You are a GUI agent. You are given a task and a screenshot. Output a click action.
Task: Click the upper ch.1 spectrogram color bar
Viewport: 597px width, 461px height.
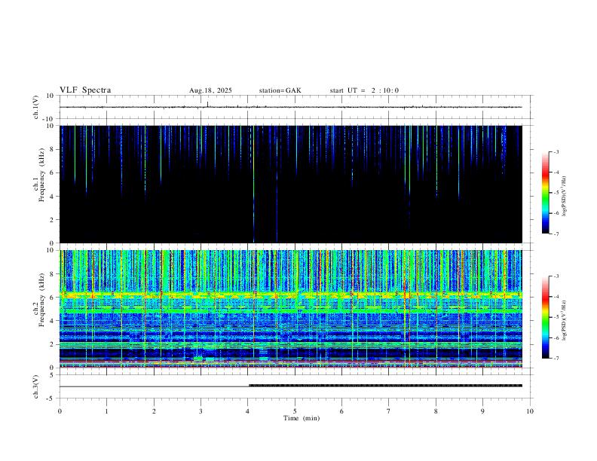pos(545,193)
